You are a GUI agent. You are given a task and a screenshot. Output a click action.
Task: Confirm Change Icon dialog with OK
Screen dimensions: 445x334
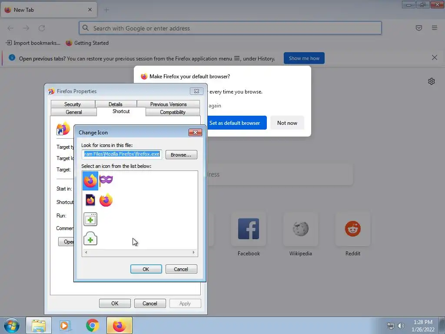(x=146, y=269)
